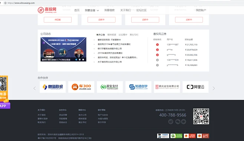Open the 银行存管系统升级公告 item
Image resolution: width=244 pixels, height=141 pixels.
point(109,48)
